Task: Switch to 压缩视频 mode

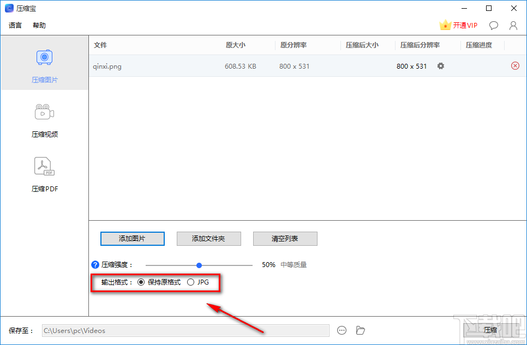Action: point(44,112)
